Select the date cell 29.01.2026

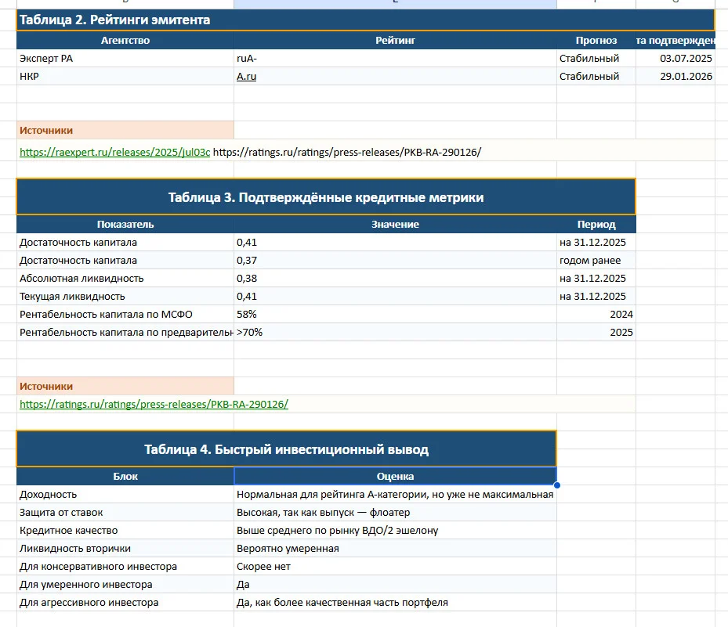click(675, 77)
